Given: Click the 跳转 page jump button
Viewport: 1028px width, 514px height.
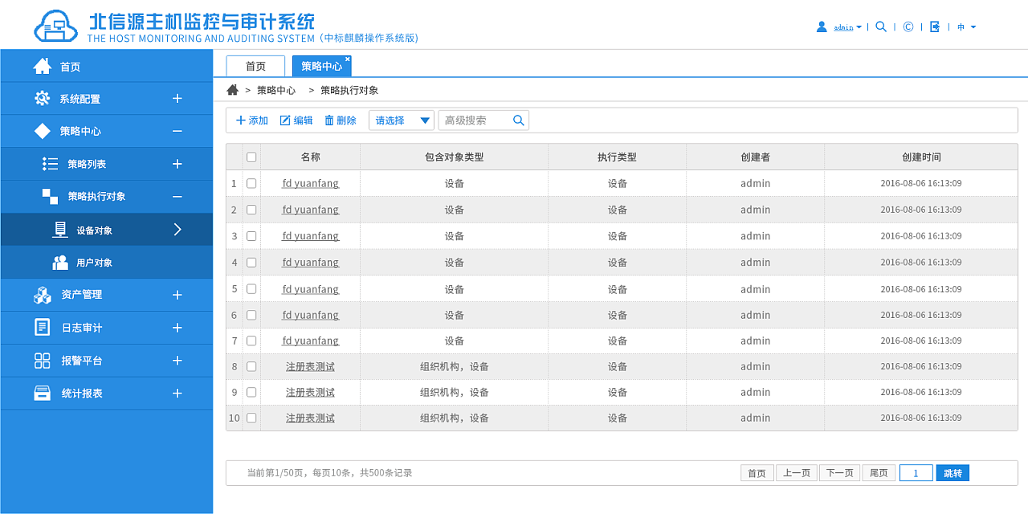Looking at the screenshot, I should [953, 472].
